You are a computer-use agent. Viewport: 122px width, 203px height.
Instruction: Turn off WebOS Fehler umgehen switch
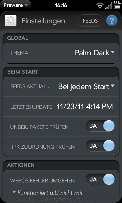click(x=100, y=180)
